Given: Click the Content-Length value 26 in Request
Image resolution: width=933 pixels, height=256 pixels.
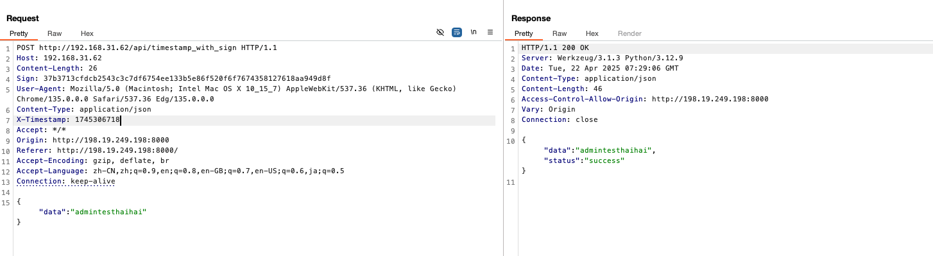Looking at the screenshot, I should point(93,69).
